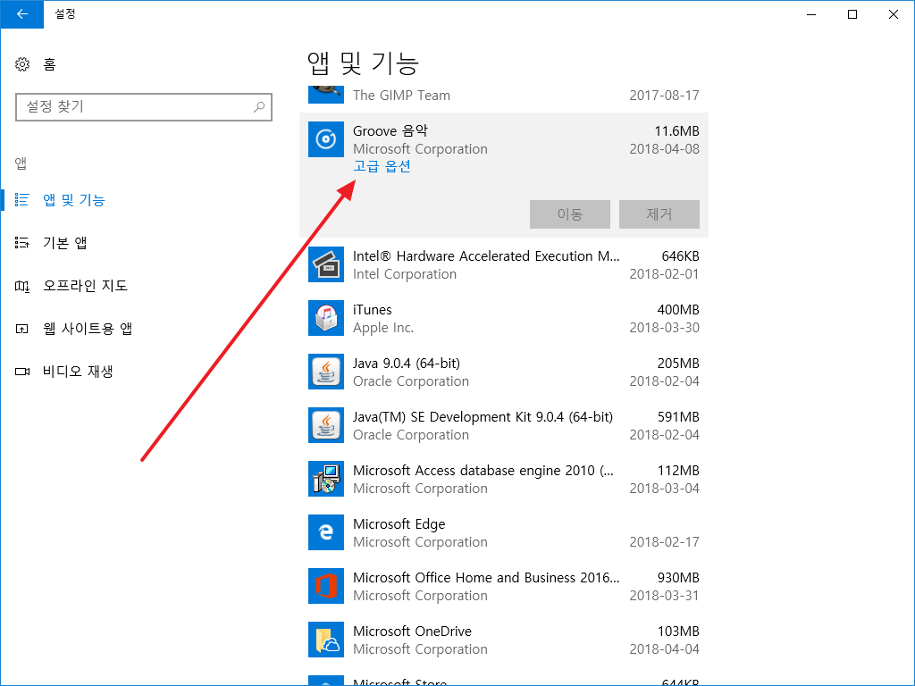Image resolution: width=915 pixels, height=686 pixels.
Task: Go back with the arrow button
Action: 22,14
